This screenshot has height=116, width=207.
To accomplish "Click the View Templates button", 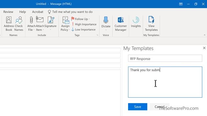I will pos(151,24).
